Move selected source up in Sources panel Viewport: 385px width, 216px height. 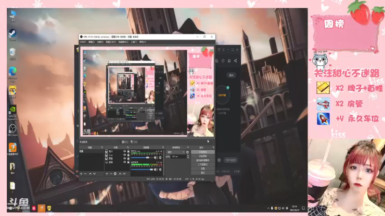(120, 174)
